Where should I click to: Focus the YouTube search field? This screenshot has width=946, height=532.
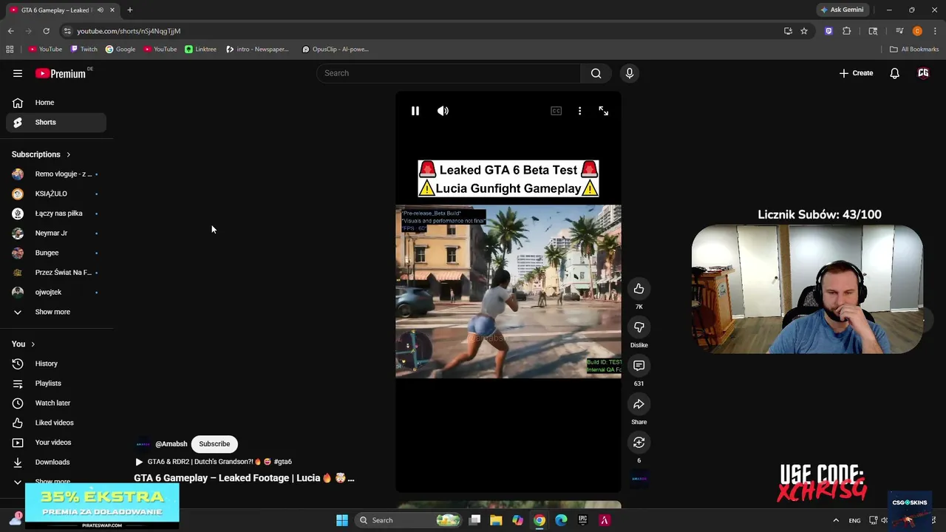click(x=449, y=73)
